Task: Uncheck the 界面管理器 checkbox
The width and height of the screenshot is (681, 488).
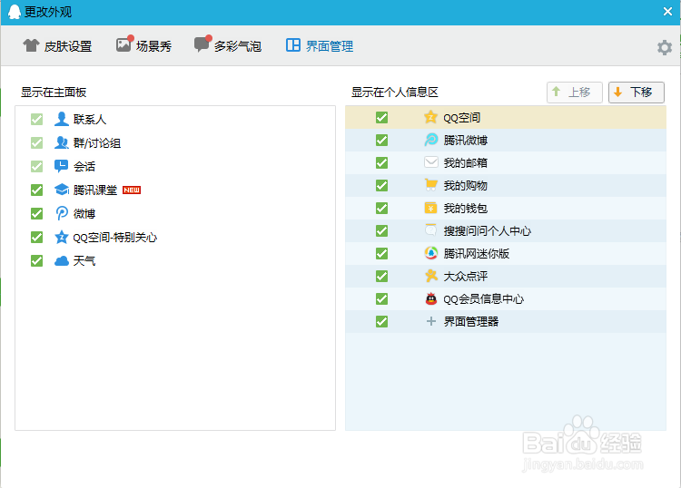Action: [381, 321]
